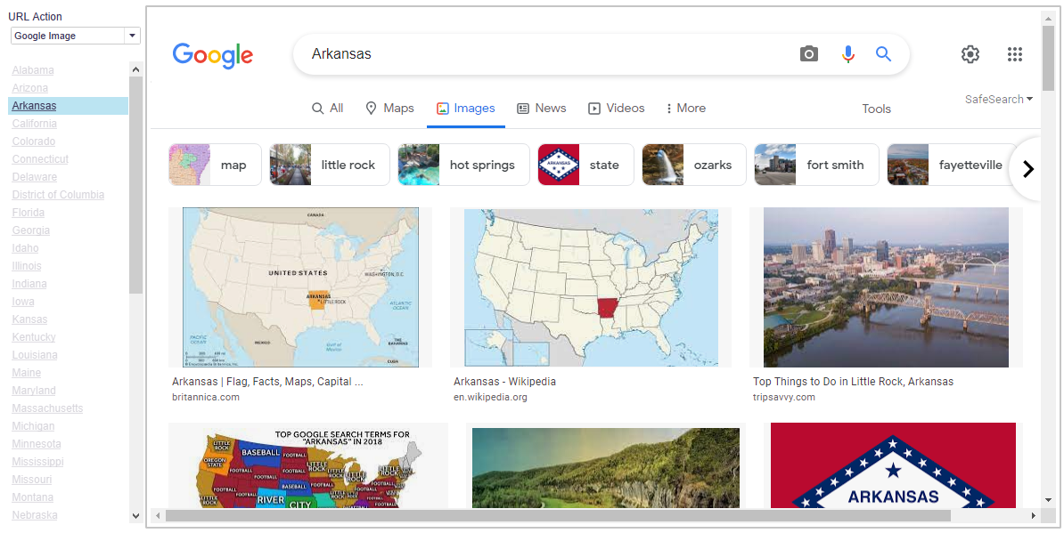The height and width of the screenshot is (533, 1064).
Task: Click browser pane vertical scrollbar up arrow
Action: [x=1048, y=17]
